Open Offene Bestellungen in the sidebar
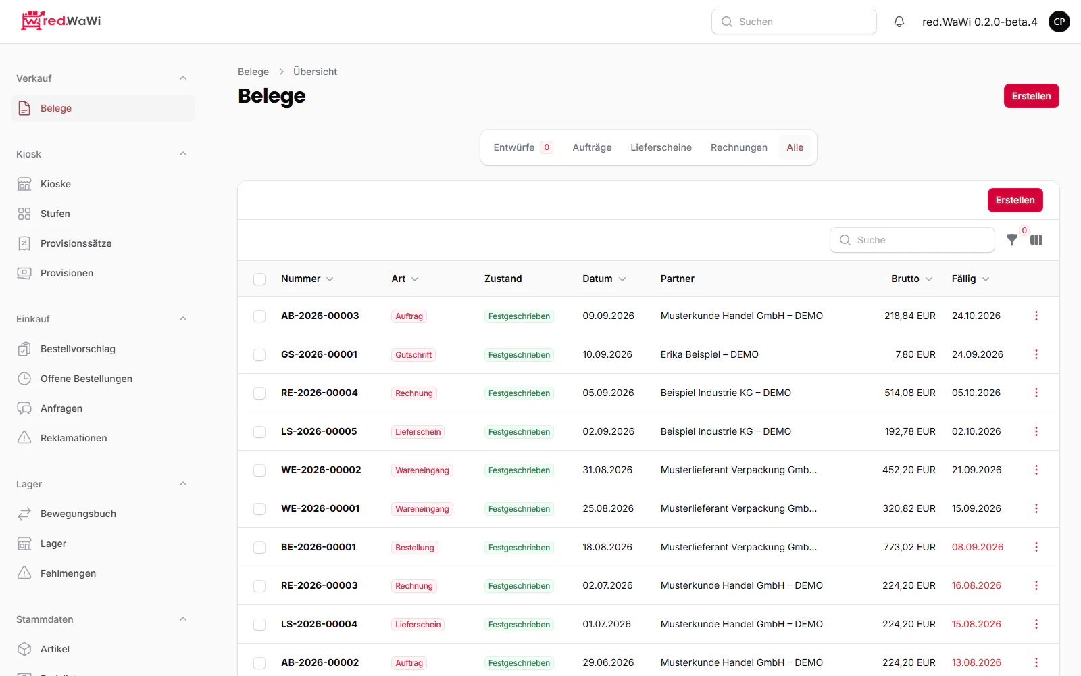The image size is (1081, 676). pyautogui.click(x=103, y=379)
